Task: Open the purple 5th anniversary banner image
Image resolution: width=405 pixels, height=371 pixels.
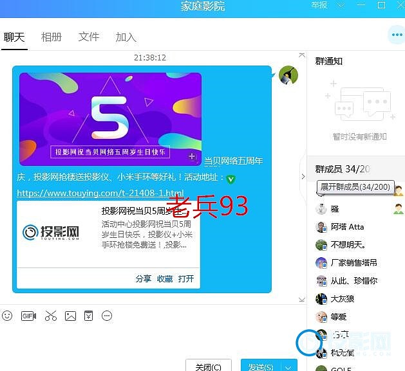Action: (x=110, y=119)
